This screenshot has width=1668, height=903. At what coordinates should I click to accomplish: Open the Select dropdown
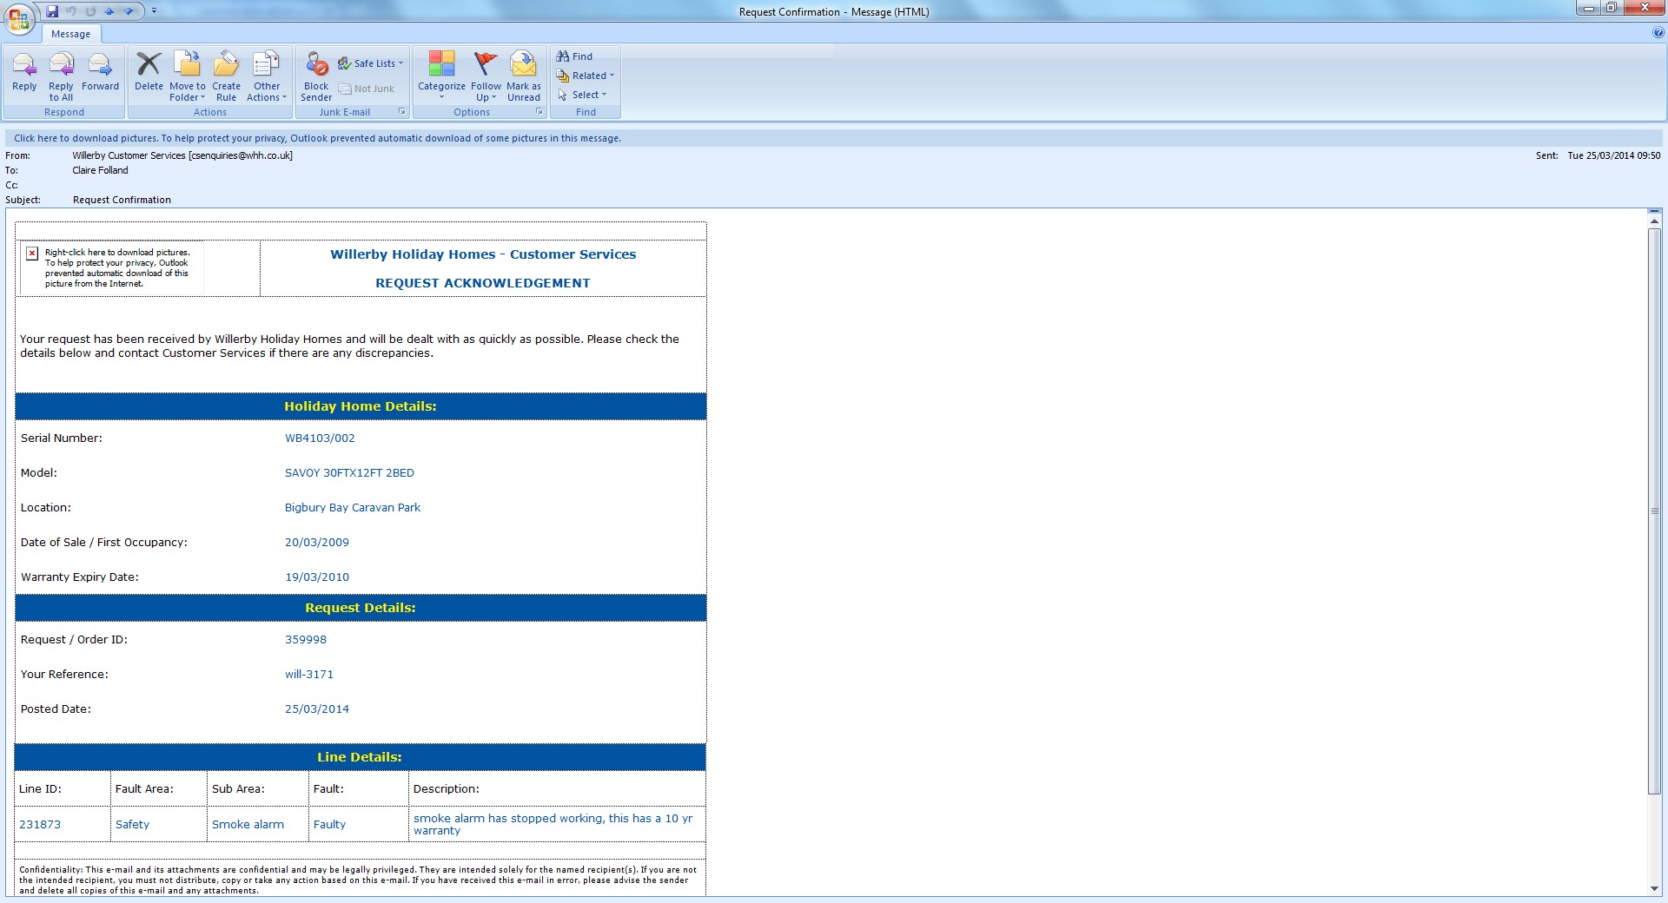click(582, 95)
